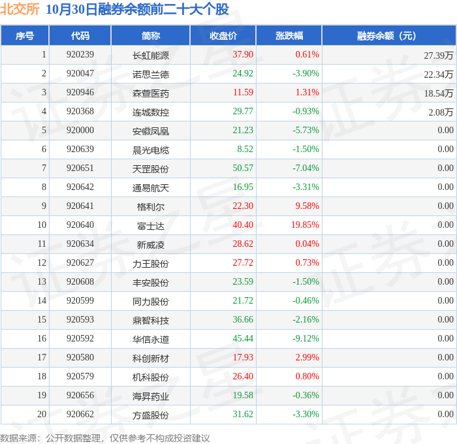Click the 收盘价 column header

click(x=223, y=35)
